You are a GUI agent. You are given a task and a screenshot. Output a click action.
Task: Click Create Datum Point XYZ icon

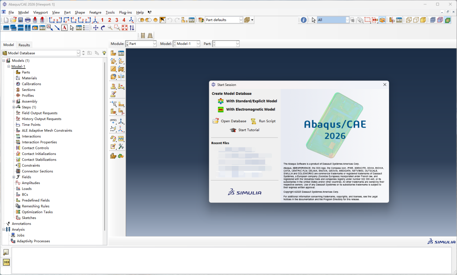click(113, 121)
